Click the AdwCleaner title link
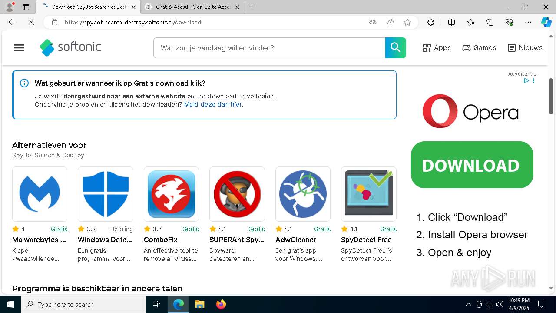 (x=296, y=240)
